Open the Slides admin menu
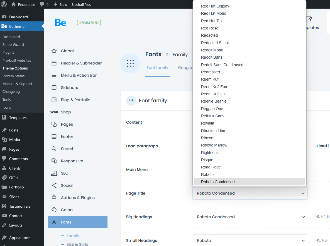Image resolution: width=330 pixels, height=246 pixels. 22,197
